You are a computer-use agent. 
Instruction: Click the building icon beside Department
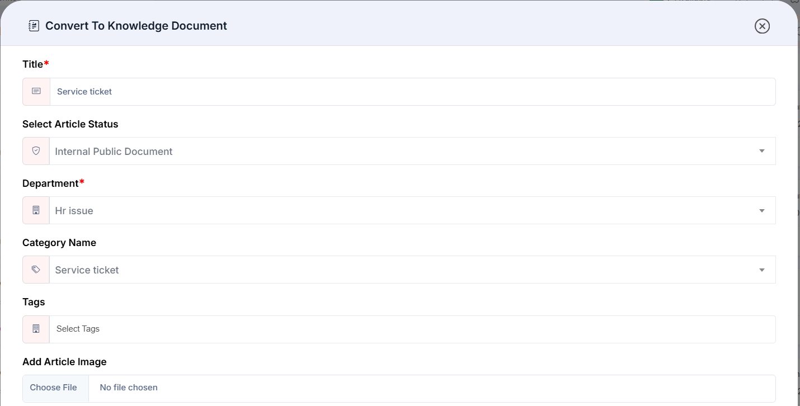pyautogui.click(x=36, y=210)
